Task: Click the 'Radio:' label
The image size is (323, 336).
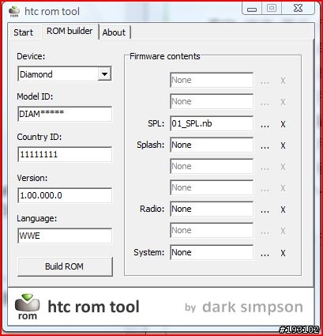Action: (152, 209)
